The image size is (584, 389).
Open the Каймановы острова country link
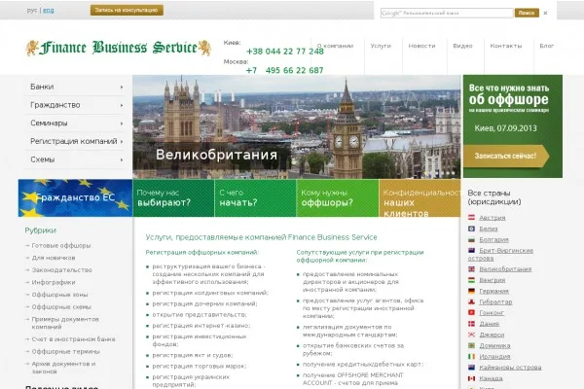[510, 368]
